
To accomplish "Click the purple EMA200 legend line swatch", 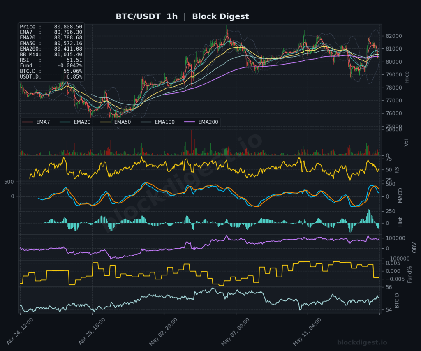I will [190, 122].
